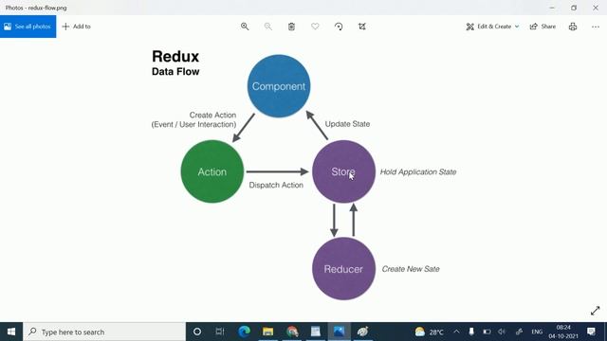Click the See all photos button
Viewport: 607px width, 341px height.
[x=28, y=27]
